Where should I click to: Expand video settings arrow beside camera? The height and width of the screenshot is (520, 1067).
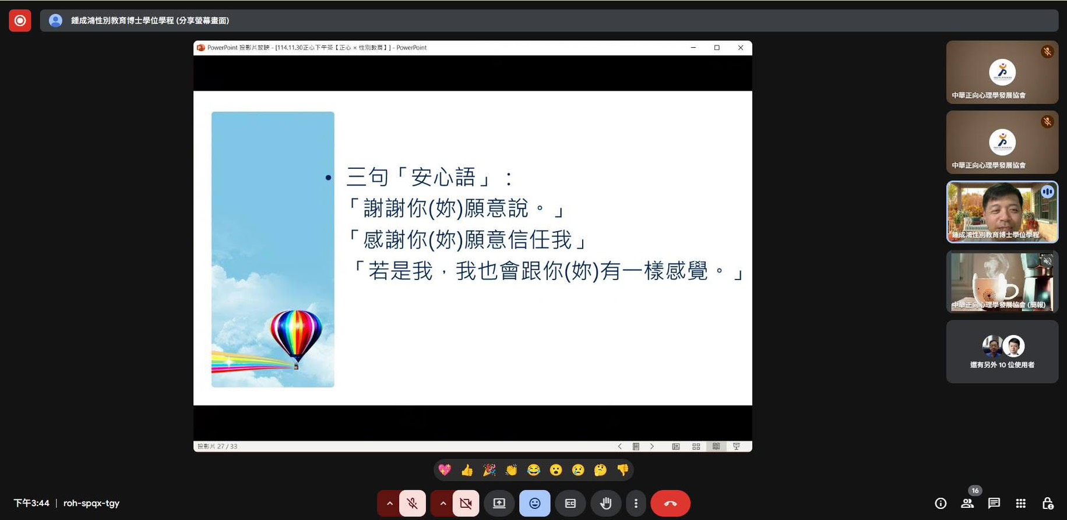click(443, 503)
